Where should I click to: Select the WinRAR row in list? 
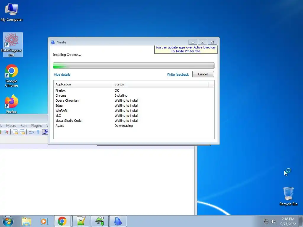134,111
